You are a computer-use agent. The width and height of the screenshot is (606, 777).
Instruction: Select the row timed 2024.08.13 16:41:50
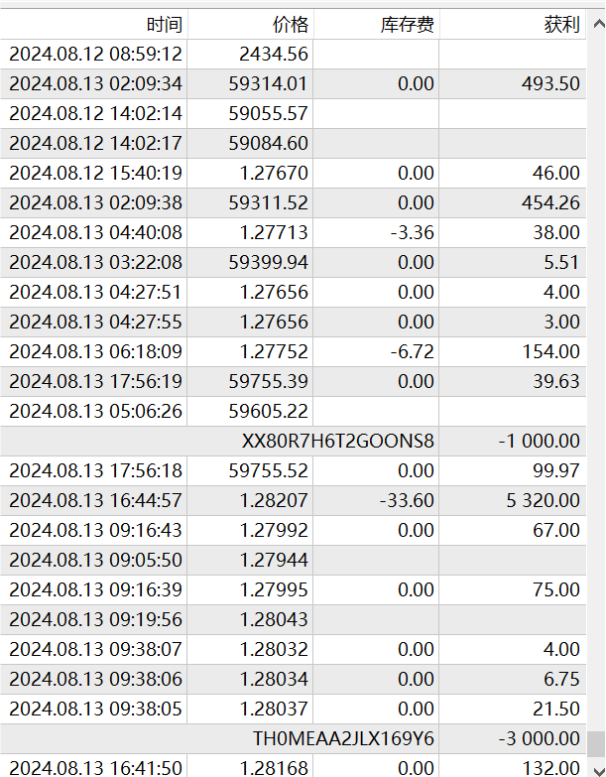tap(95, 767)
